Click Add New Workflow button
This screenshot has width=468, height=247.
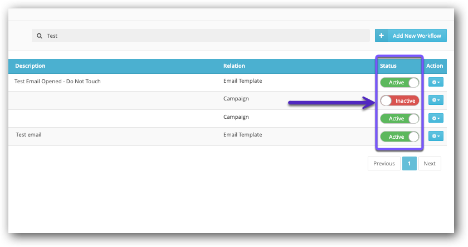tap(411, 36)
